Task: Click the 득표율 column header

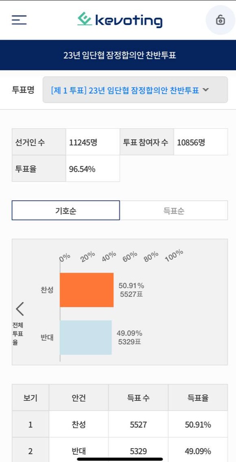Action: (x=198, y=398)
